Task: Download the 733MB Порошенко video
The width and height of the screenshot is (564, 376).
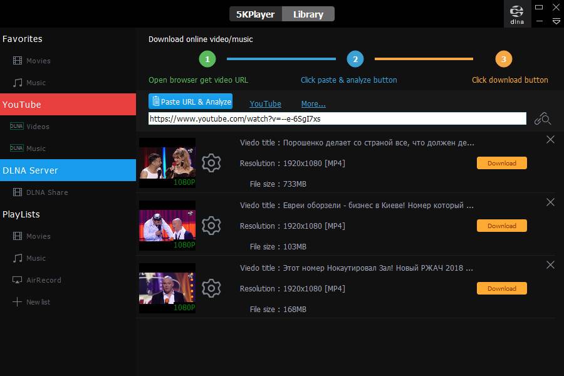Action: pyautogui.click(x=502, y=163)
